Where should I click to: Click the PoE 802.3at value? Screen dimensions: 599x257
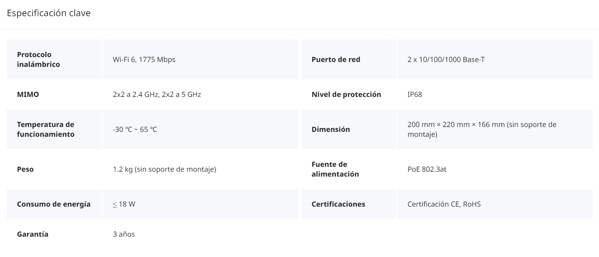[427, 169]
